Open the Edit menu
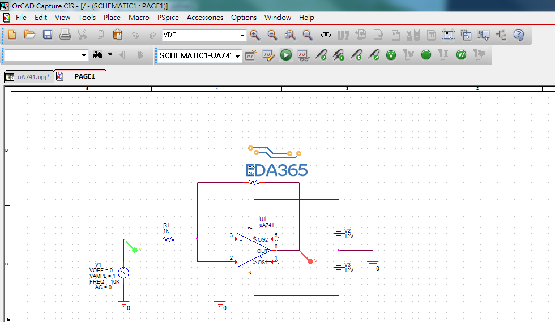 (x=41, y=18)
